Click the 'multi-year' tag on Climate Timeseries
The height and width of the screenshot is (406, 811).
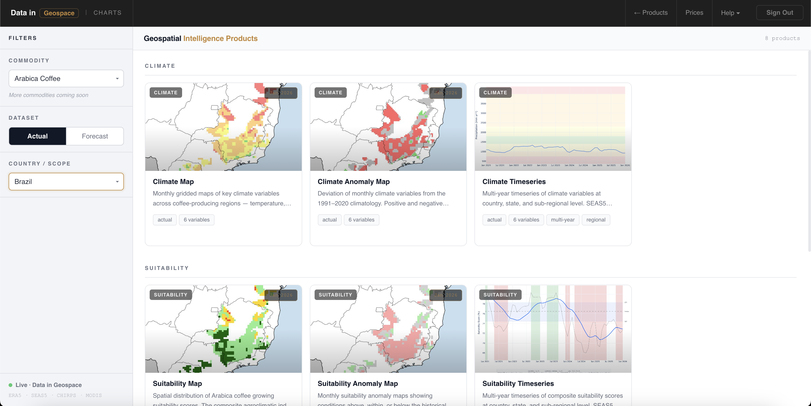563,220
